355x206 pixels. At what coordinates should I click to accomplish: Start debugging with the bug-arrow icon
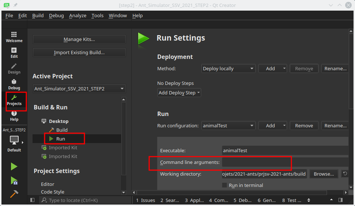[14, 181]
